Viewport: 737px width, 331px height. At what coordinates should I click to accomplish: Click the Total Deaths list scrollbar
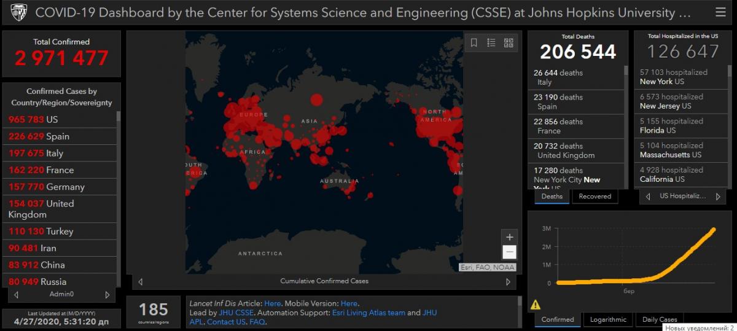(x=626, y=123)
